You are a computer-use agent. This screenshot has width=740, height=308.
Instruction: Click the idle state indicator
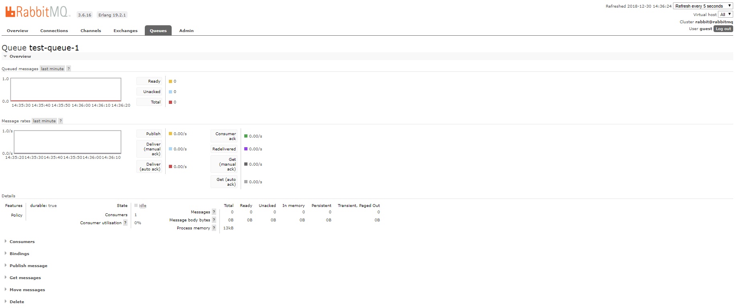point(142,206)
